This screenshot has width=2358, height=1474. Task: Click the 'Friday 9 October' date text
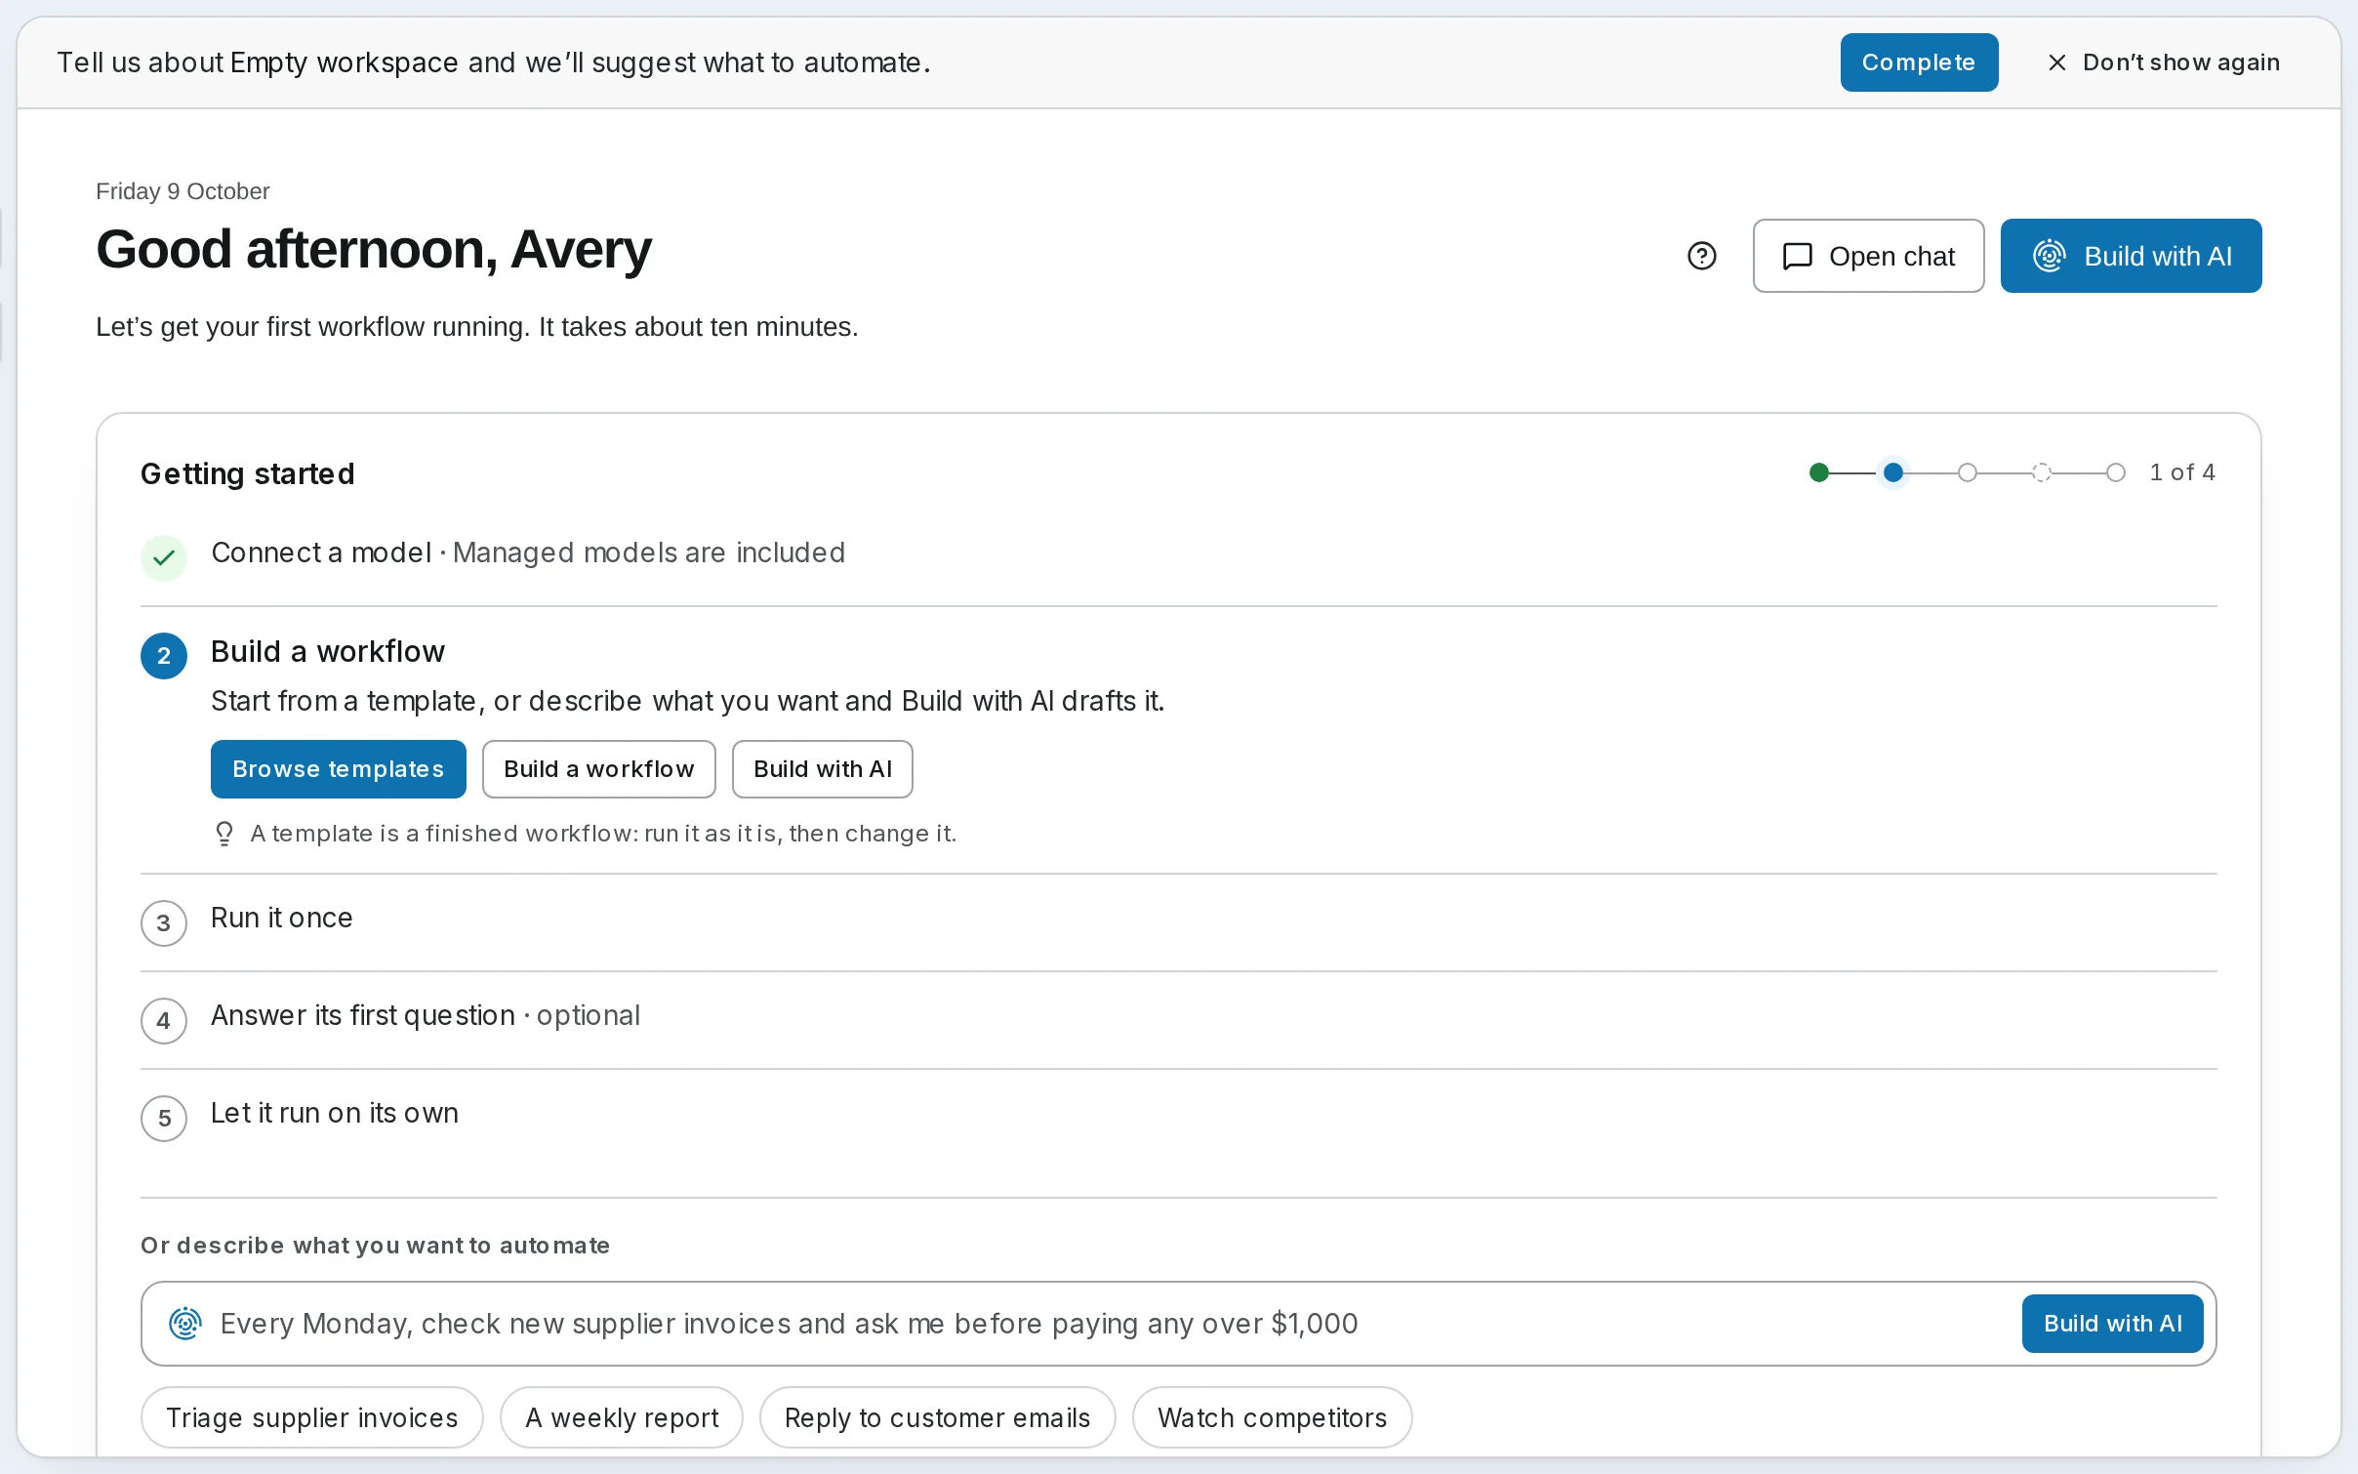183,191
